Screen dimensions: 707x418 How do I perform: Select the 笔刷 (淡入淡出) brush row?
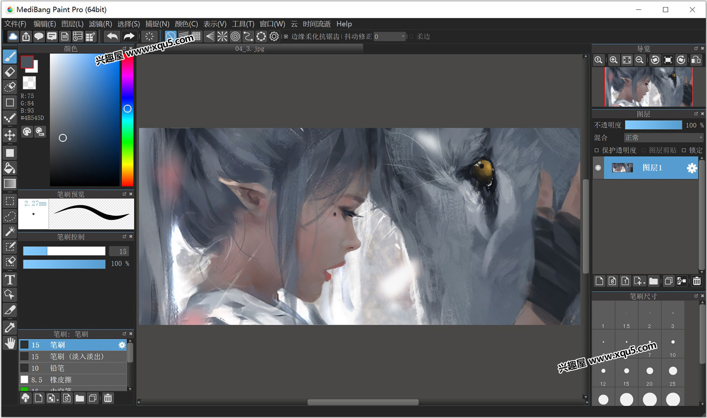(73, 357)
